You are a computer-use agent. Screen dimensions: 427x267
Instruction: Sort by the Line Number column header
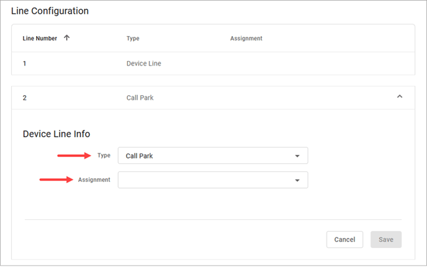tap(40, 39)
